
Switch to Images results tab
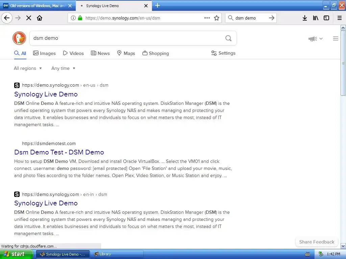click(44, 53)
